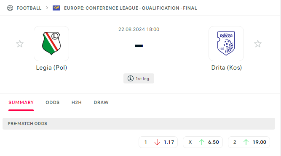Open the Legia club crest

pyautogui.click(x=51, y=44)
